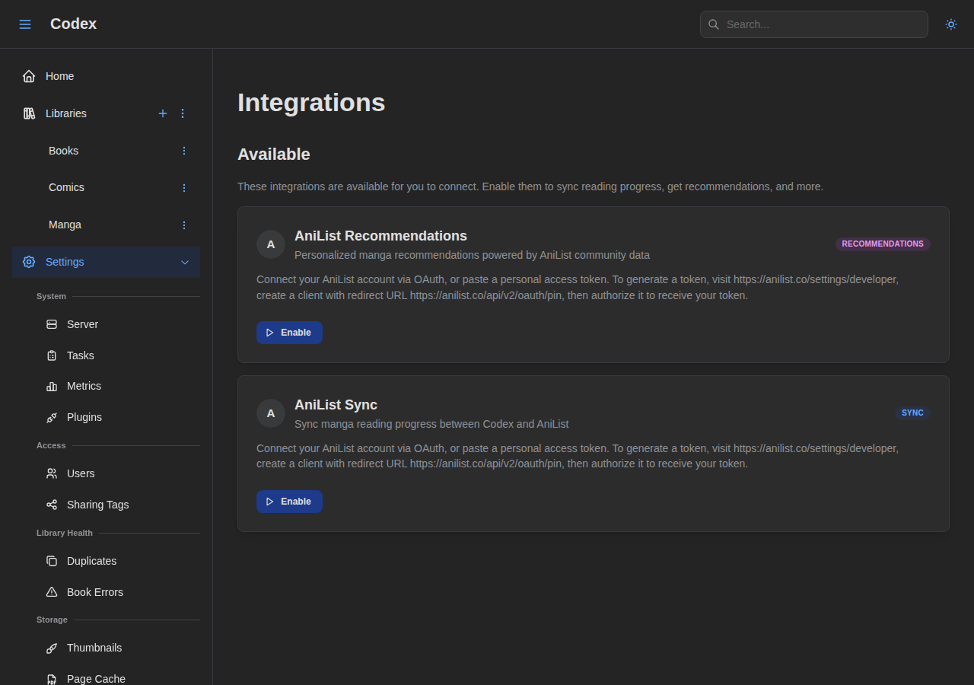Open the Server settings page
This screenshot has height=685, width=974.
tap(82, 324)
